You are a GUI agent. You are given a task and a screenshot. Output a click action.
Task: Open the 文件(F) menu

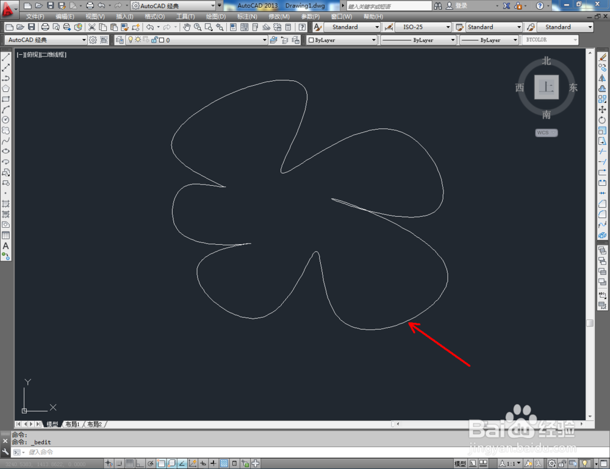(x=35, y=16)
